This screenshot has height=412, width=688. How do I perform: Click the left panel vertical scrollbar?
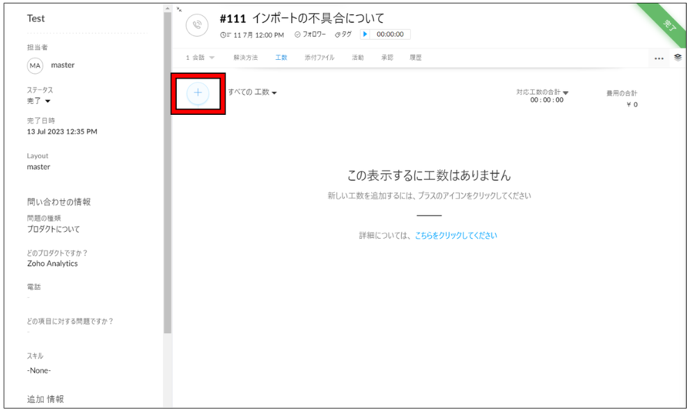click(x=168, y=173)
